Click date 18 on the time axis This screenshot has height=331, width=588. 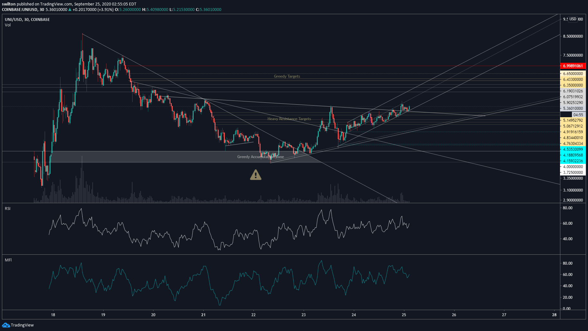click(x=53, y=315)
